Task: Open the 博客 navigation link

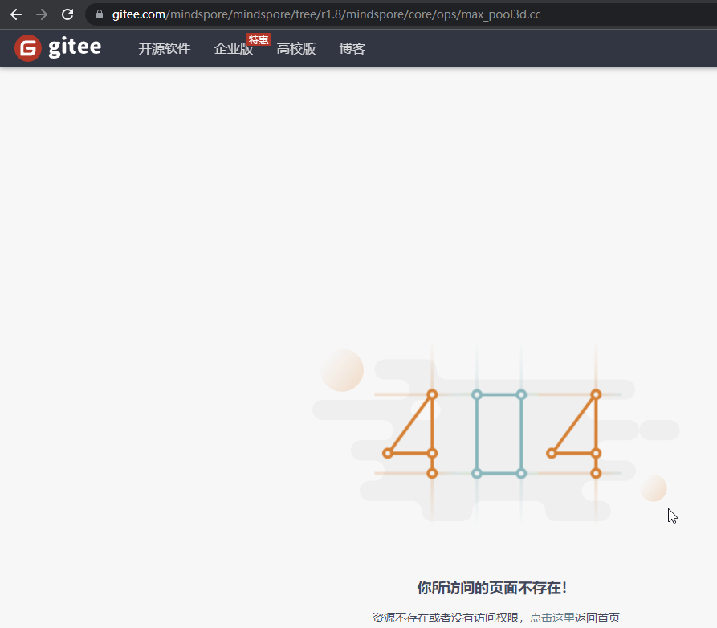Action: 352,49
